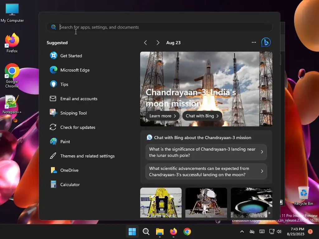Select Firefox desktop shortcut
Viewport: 319px width, 239px height.
(x=12, y=43)
